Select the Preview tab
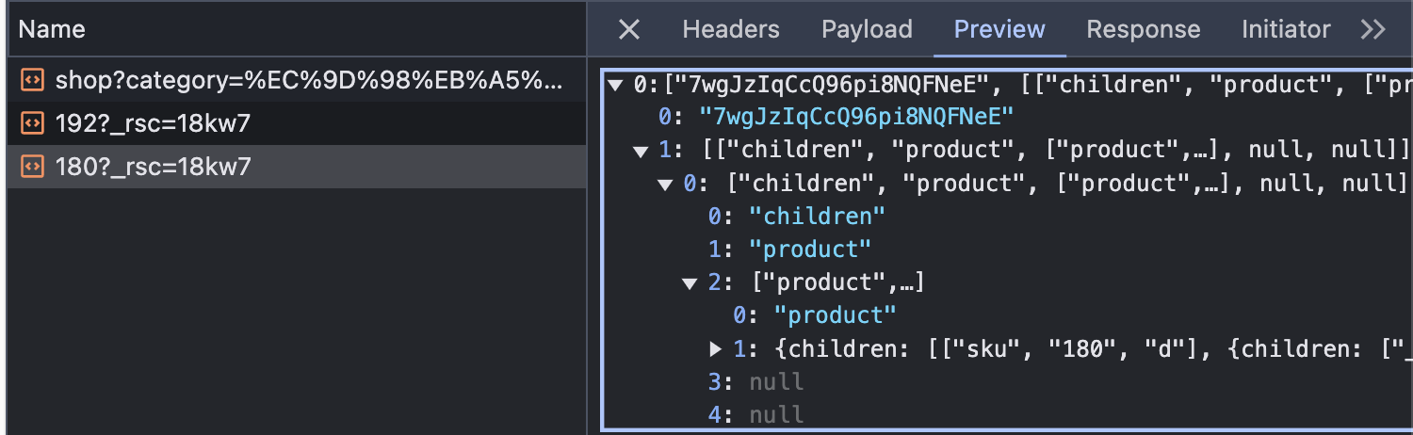Image resolution: width=1413 pixels, height=435 pixels. click(x=999, y=29)
